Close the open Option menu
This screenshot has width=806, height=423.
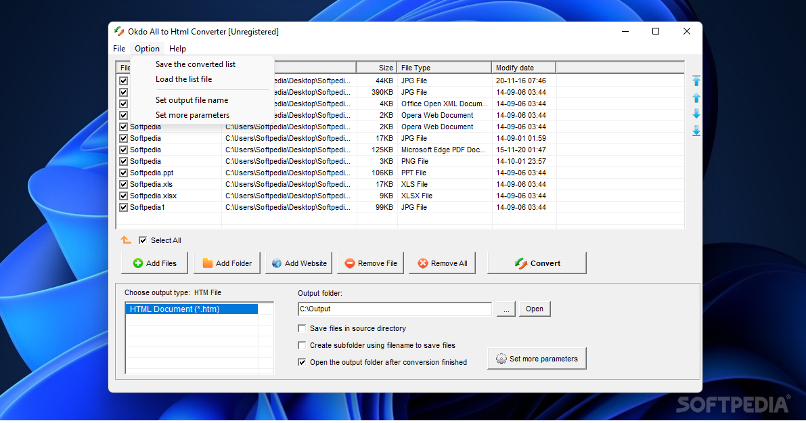[x=147, y=48]
